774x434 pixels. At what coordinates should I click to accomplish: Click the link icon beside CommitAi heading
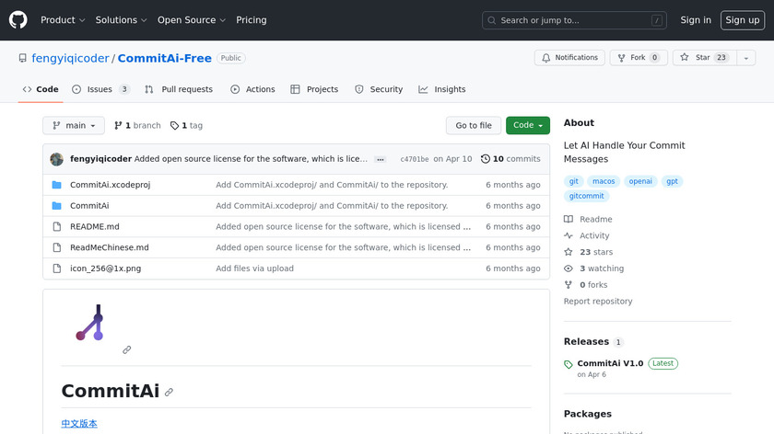(169, 392)
